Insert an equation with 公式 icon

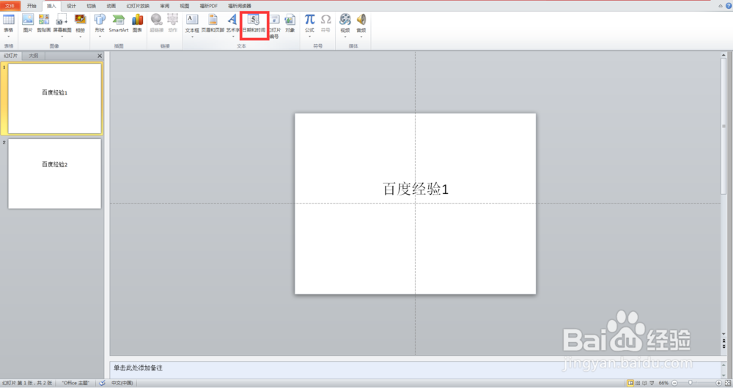click(x=309, y=20)
